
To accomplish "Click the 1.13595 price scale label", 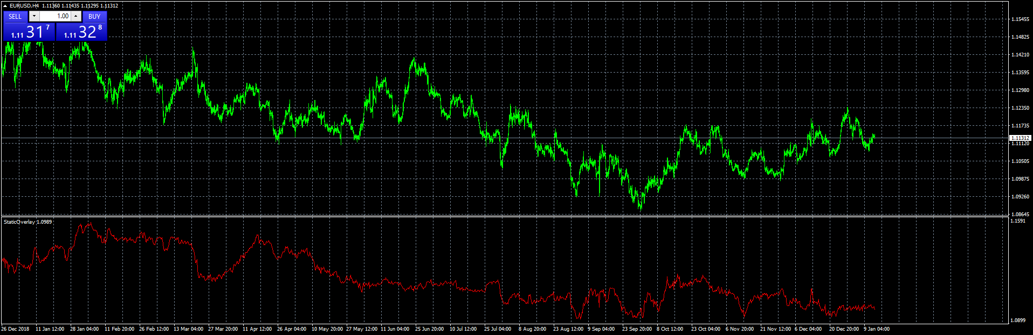I will [1020, 73].
